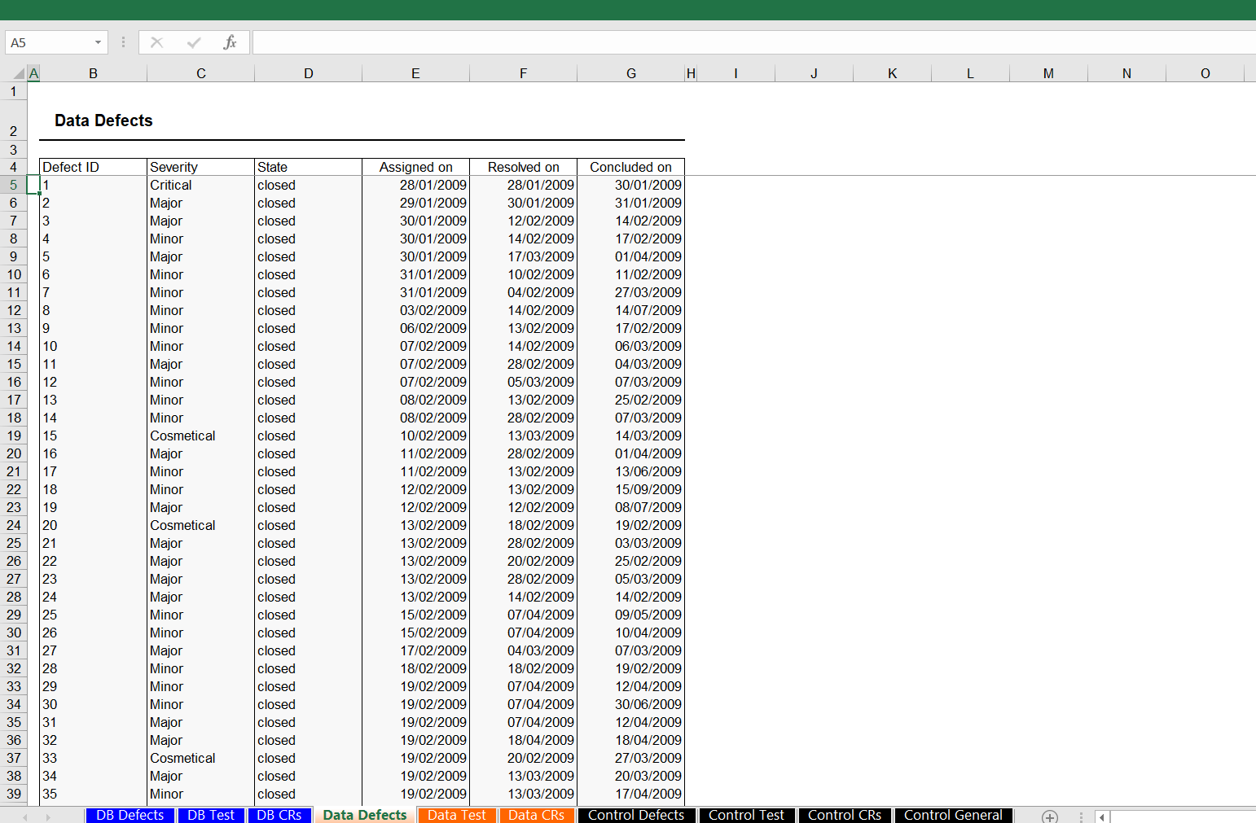The image size is (1256, 823).
Task: Select column F header
Action: tap(524, 73)
